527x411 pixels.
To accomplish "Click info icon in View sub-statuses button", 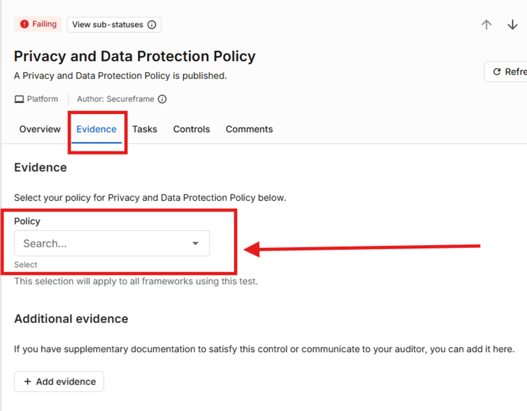I will pyautogui.click(x=152, y=25).
